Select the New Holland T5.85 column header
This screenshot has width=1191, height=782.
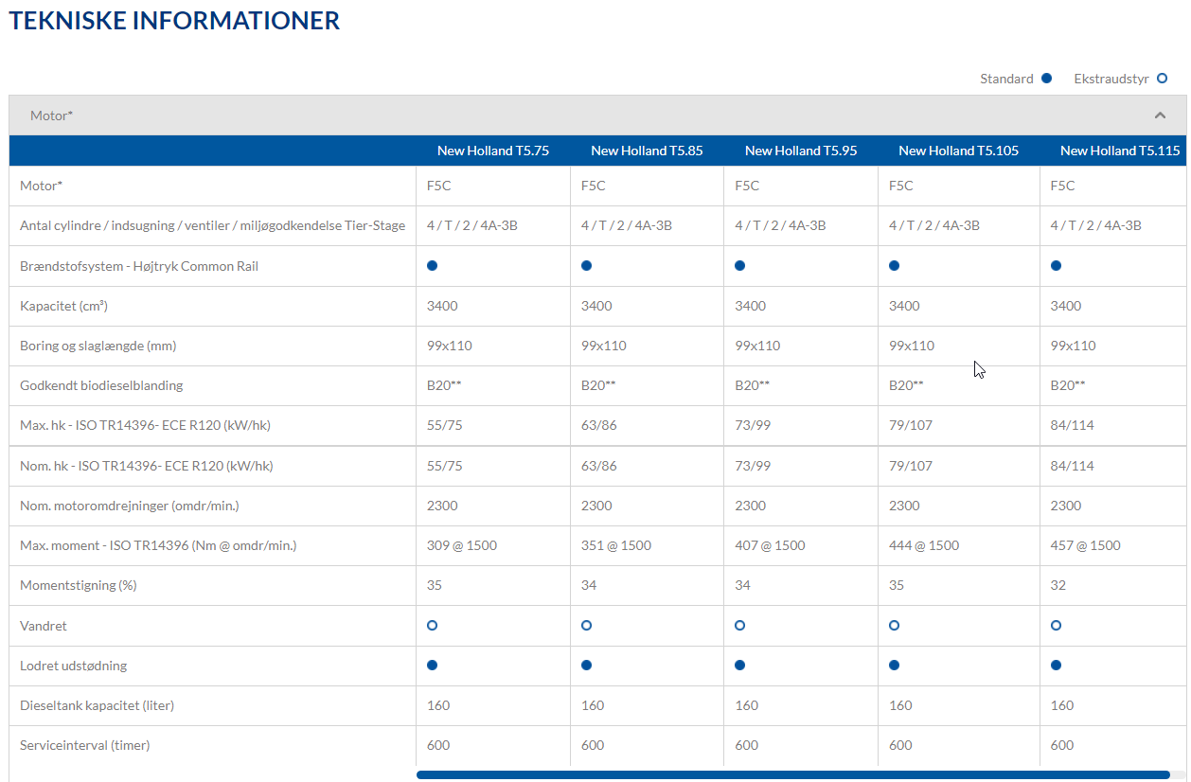click(647, 151)
